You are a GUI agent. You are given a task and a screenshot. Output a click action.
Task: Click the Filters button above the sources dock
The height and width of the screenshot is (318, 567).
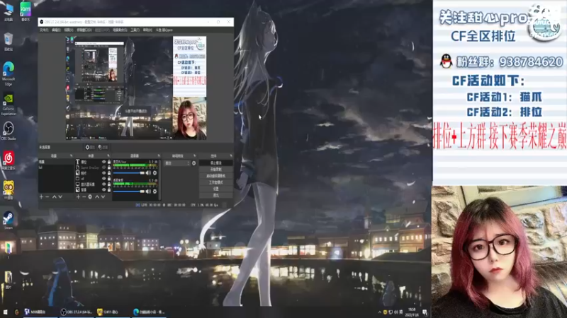click(x=103, y=148)
